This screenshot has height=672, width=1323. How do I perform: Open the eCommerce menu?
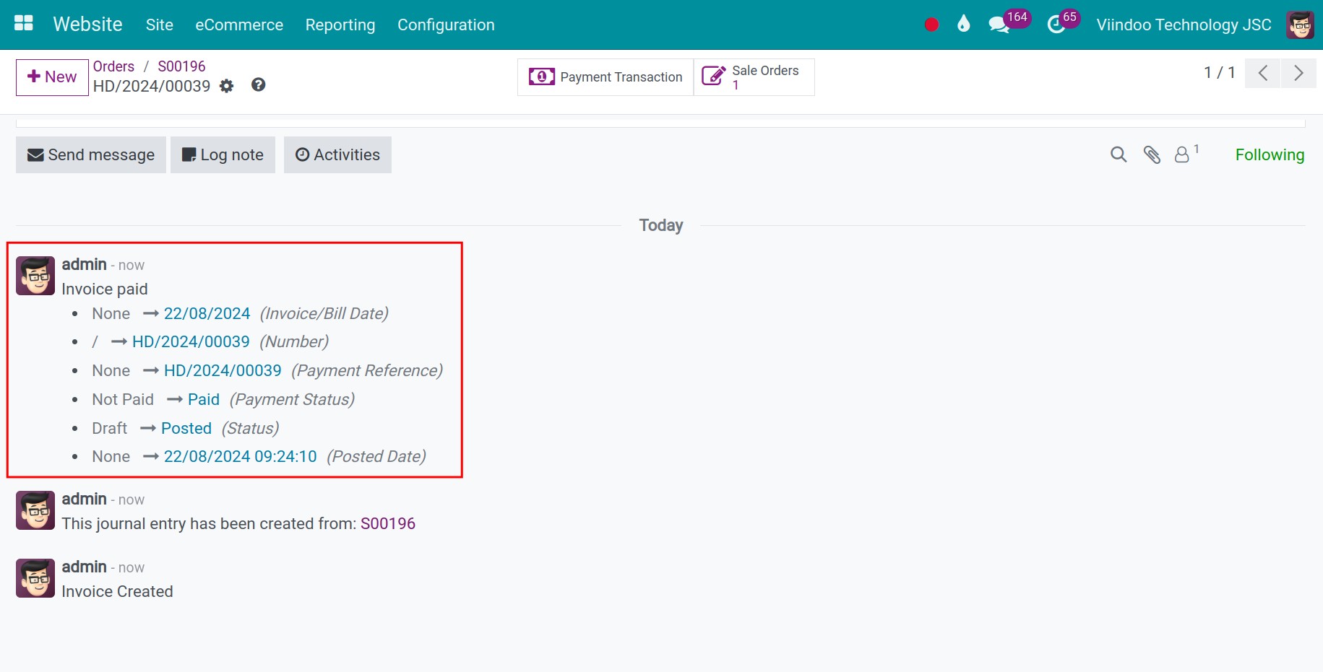pos(239,25)
